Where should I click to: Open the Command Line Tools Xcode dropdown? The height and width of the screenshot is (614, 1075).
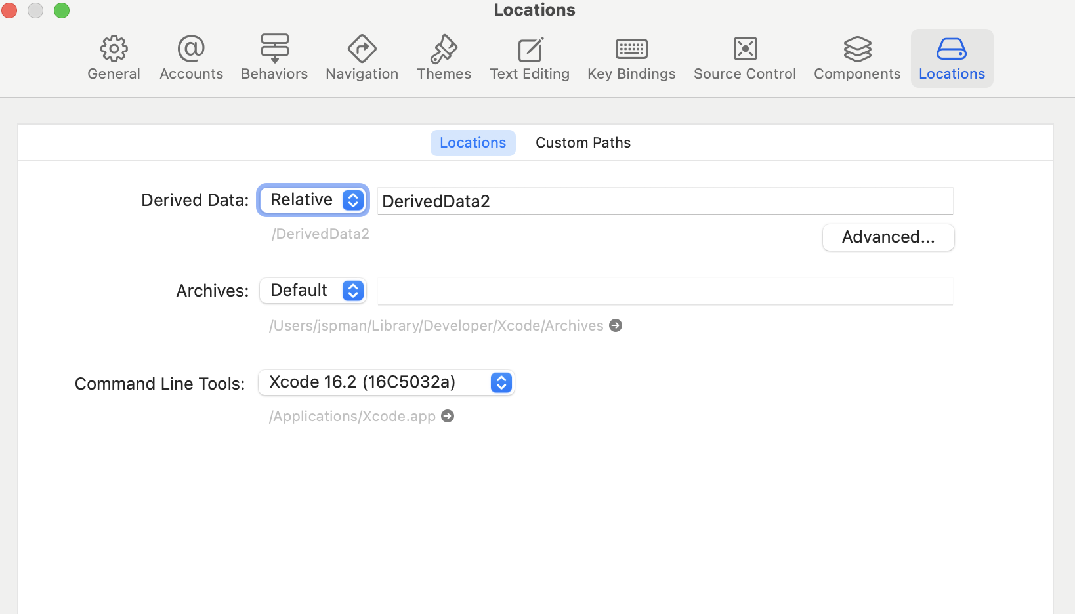click(387, 382)
